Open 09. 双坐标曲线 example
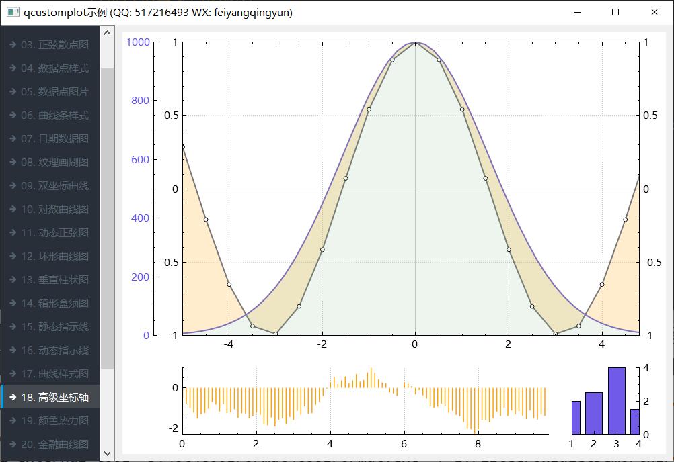The width and height of the screenshot is (674, 462). tap(54, 185)
